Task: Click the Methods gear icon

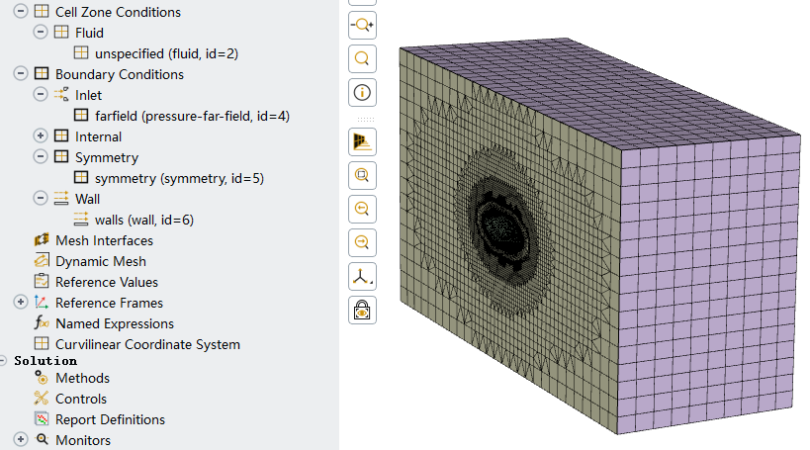Action: (x=42, y=378)
